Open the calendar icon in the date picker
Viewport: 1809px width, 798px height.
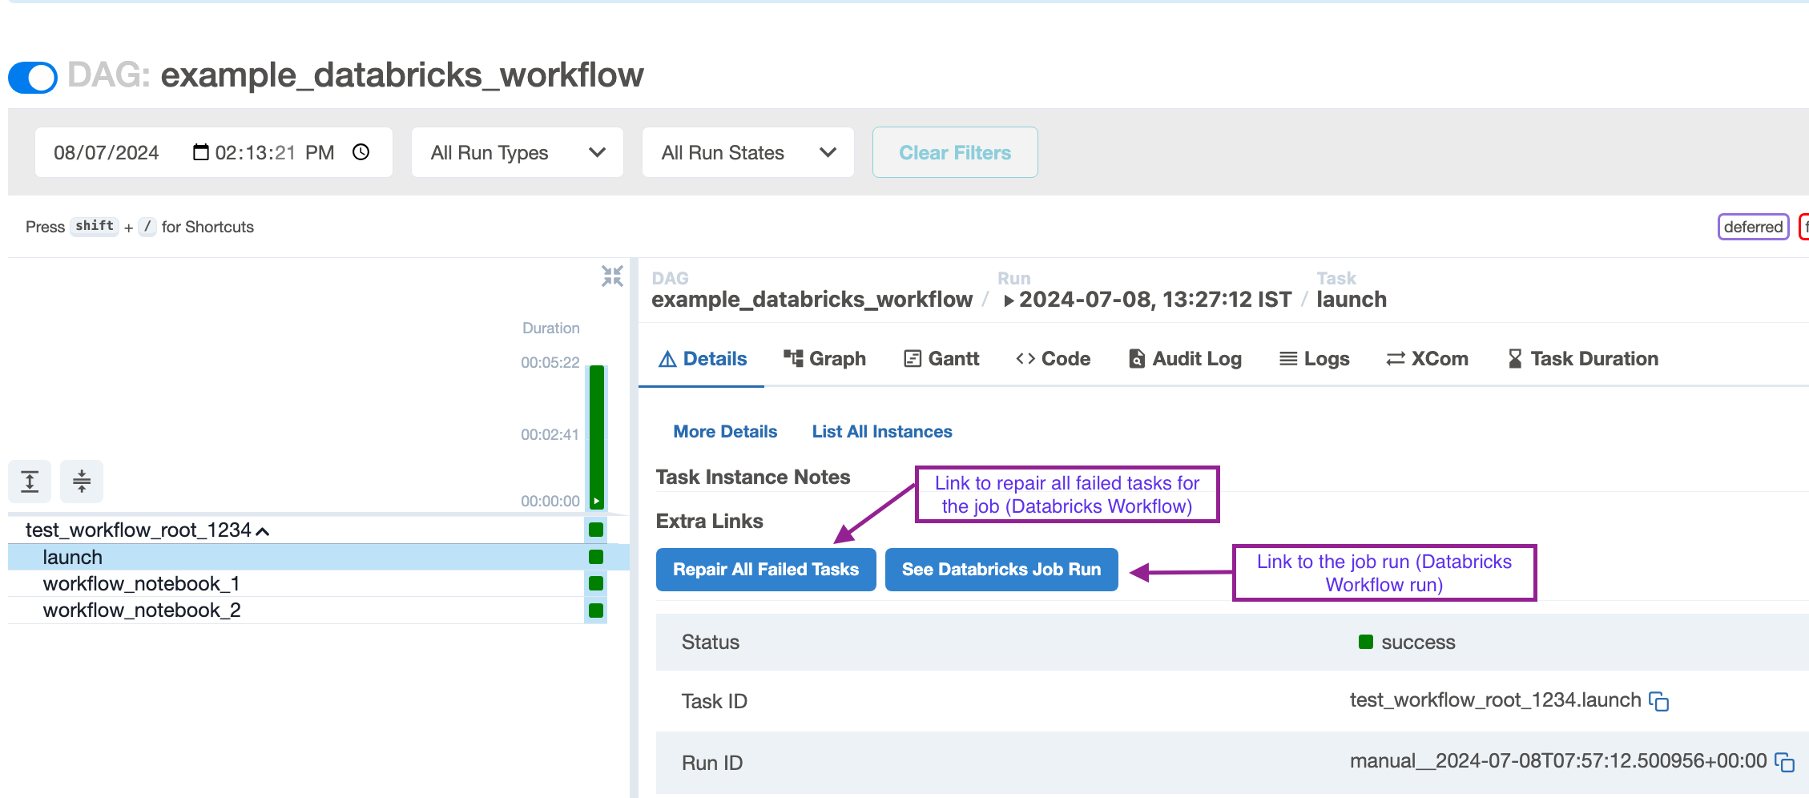click(x=200, y=151)
